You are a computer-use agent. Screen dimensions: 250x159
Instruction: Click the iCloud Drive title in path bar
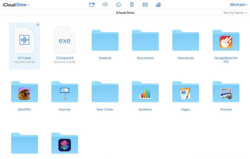(125, 13)
